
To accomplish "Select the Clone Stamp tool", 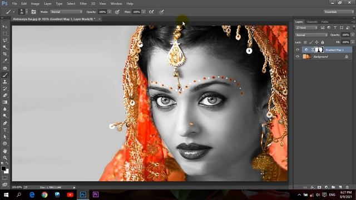I will pos(5,82).
